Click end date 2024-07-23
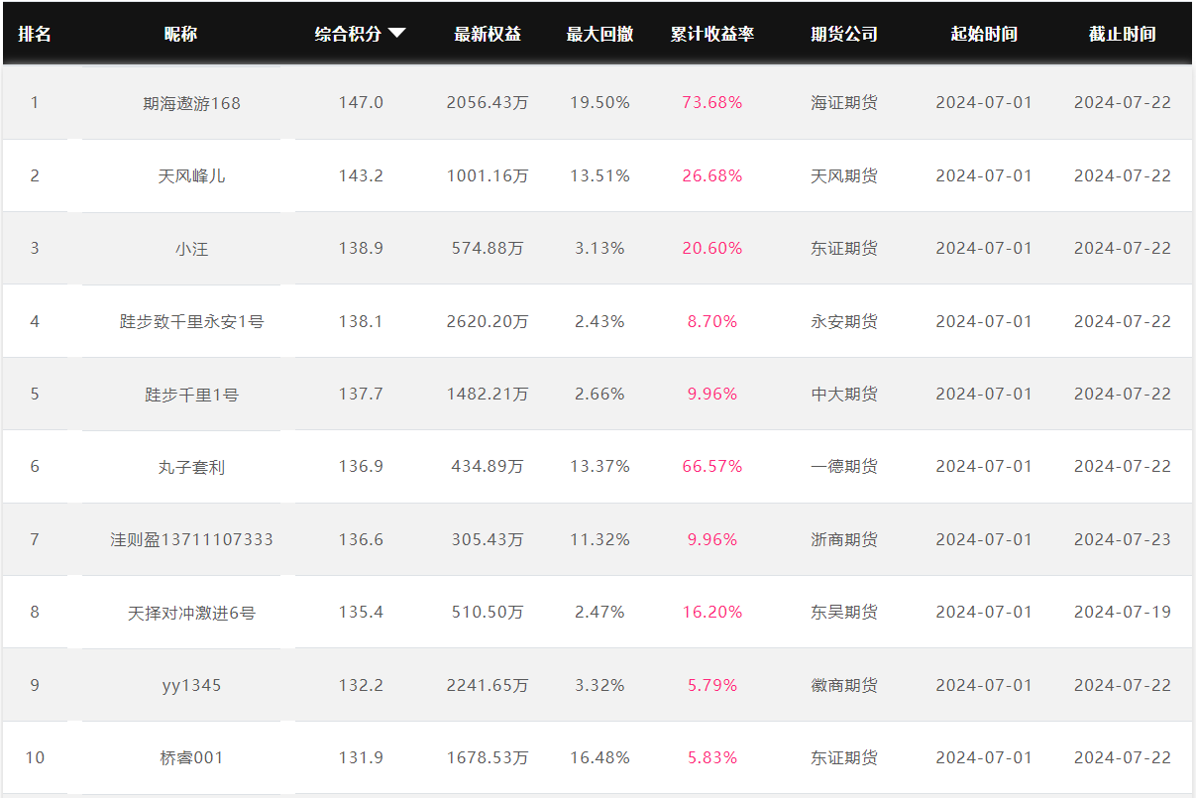The width and height of the screenshot is (1196, 798). [x=1123, y=539]
